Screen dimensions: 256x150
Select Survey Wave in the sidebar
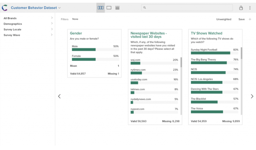coord(12,35)
